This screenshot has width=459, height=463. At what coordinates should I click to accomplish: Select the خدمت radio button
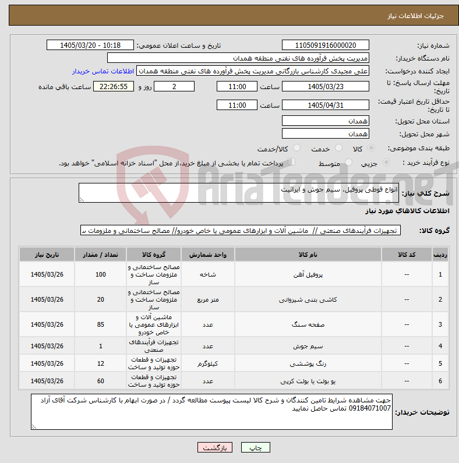click(x=338, y=148)
